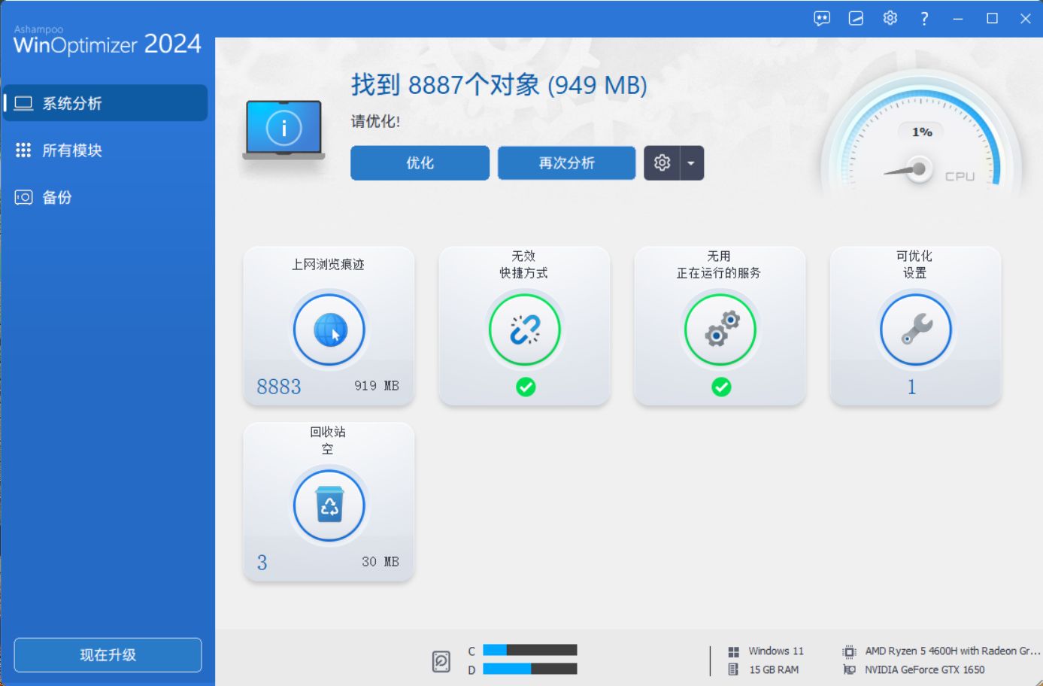1043x686 pixels.
Task: Open 备份 in the sidebar
Action: click(105, 198)
